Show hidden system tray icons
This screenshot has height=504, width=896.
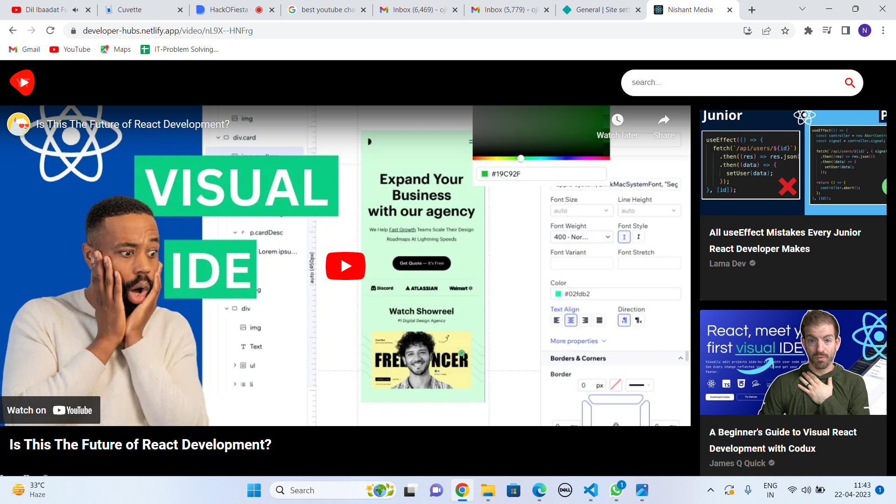[710, 490]
